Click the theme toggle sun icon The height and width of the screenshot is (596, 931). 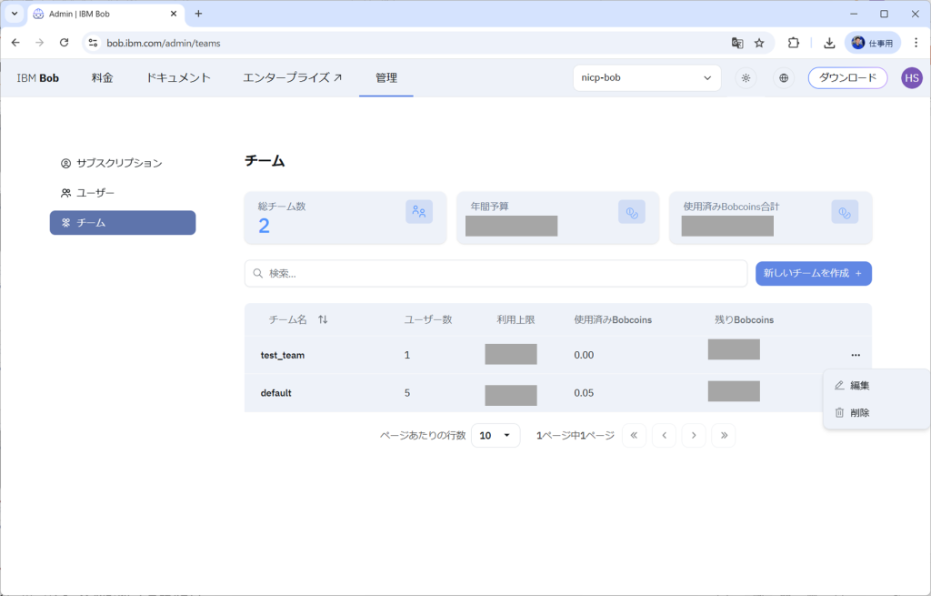746,78
